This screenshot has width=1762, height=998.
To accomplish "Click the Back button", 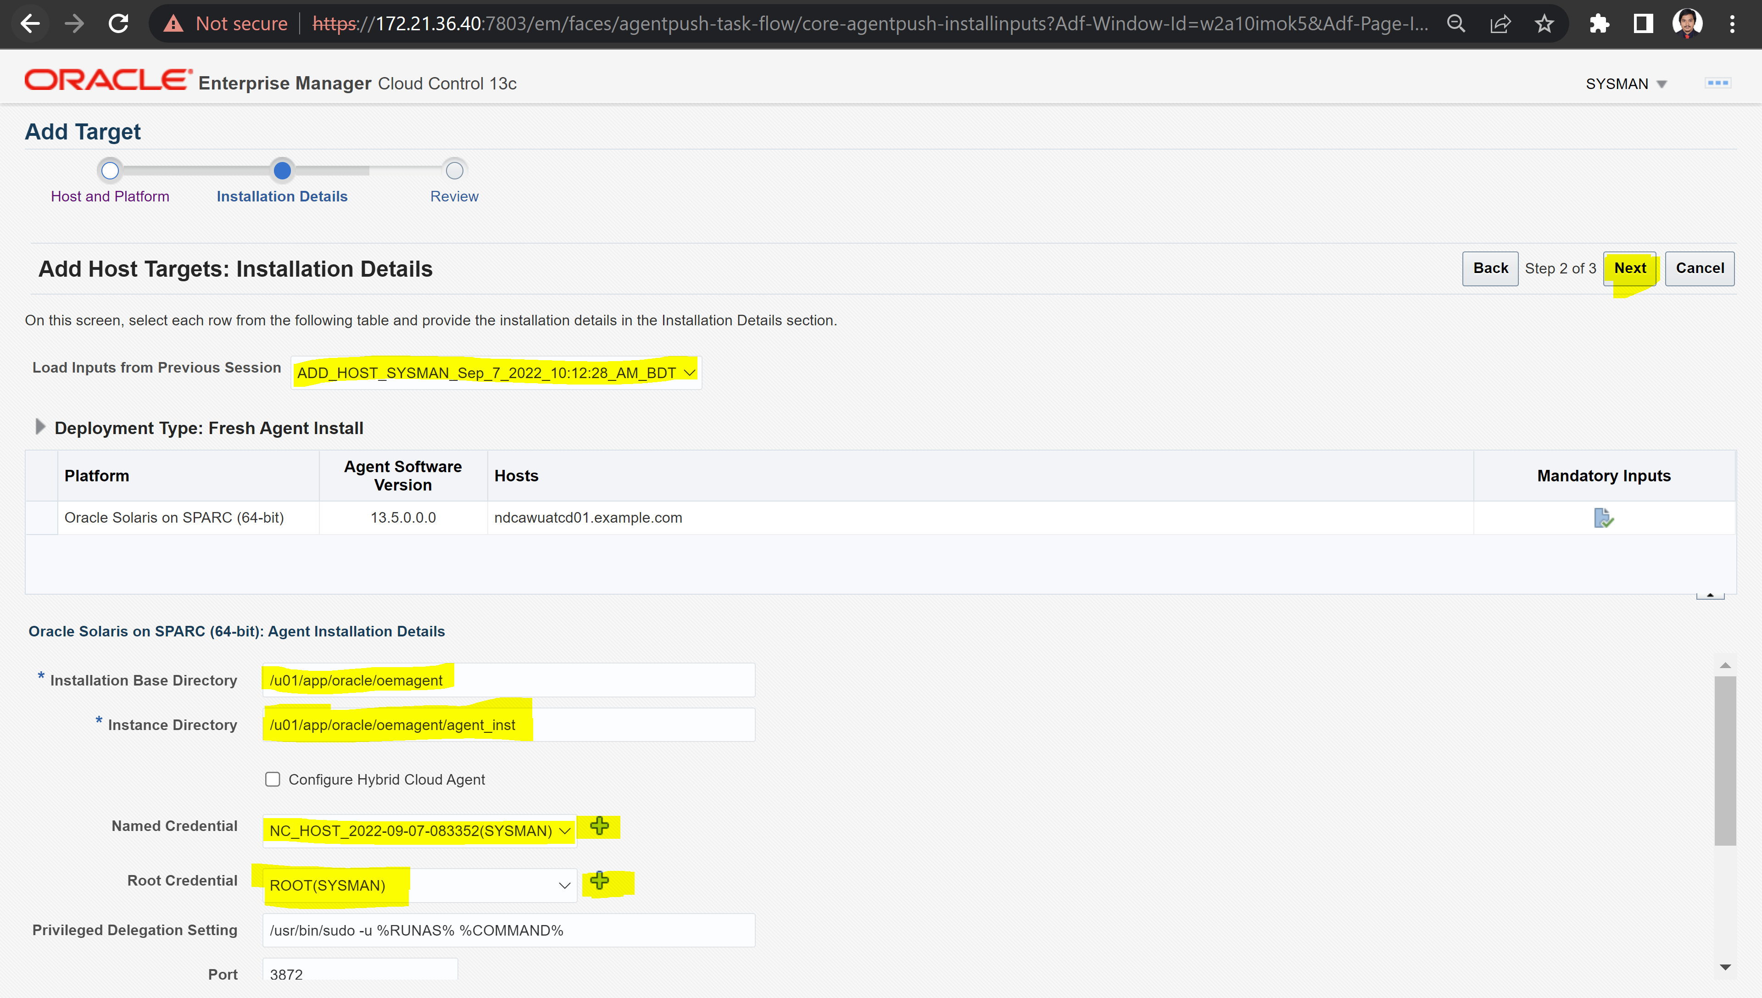I will [x=1491, y=269].
